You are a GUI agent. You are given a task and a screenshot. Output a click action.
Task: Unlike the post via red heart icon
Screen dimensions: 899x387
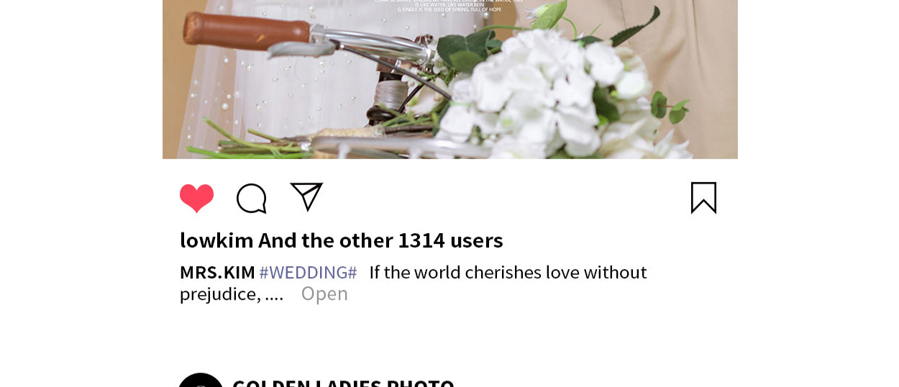tap(196, 198)
